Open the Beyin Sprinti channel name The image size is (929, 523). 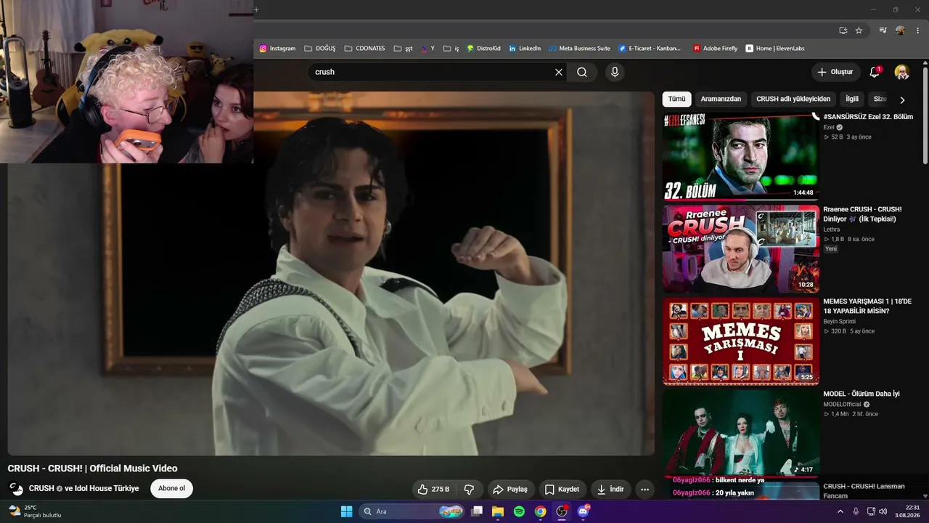[840, 322]
